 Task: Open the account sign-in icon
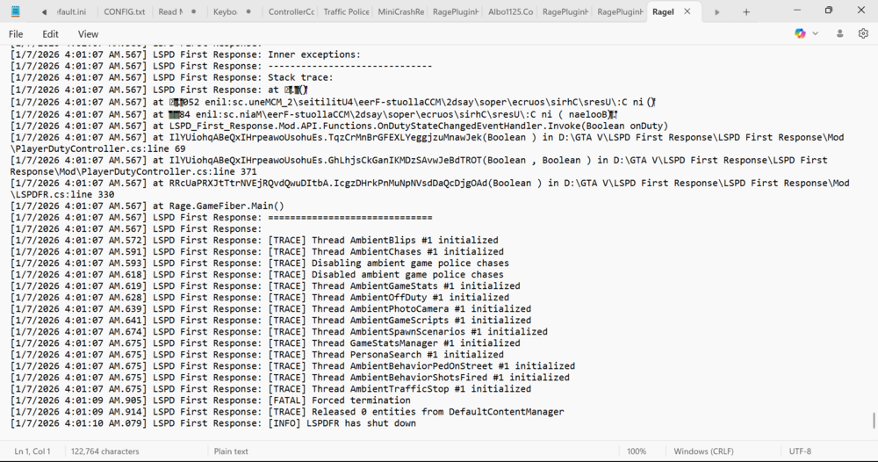point(839,33)
